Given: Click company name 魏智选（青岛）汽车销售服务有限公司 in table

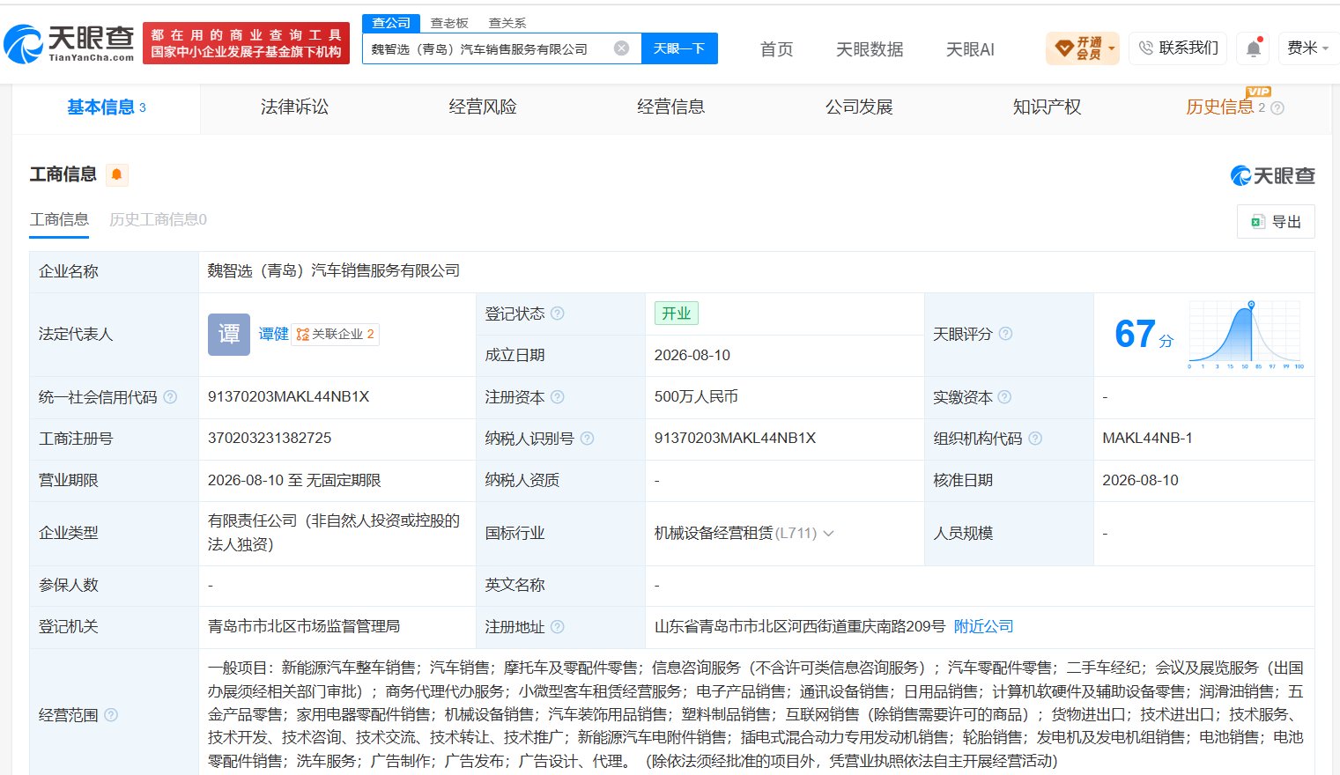Looking at the screenshot, I should [x=334, y=270].
